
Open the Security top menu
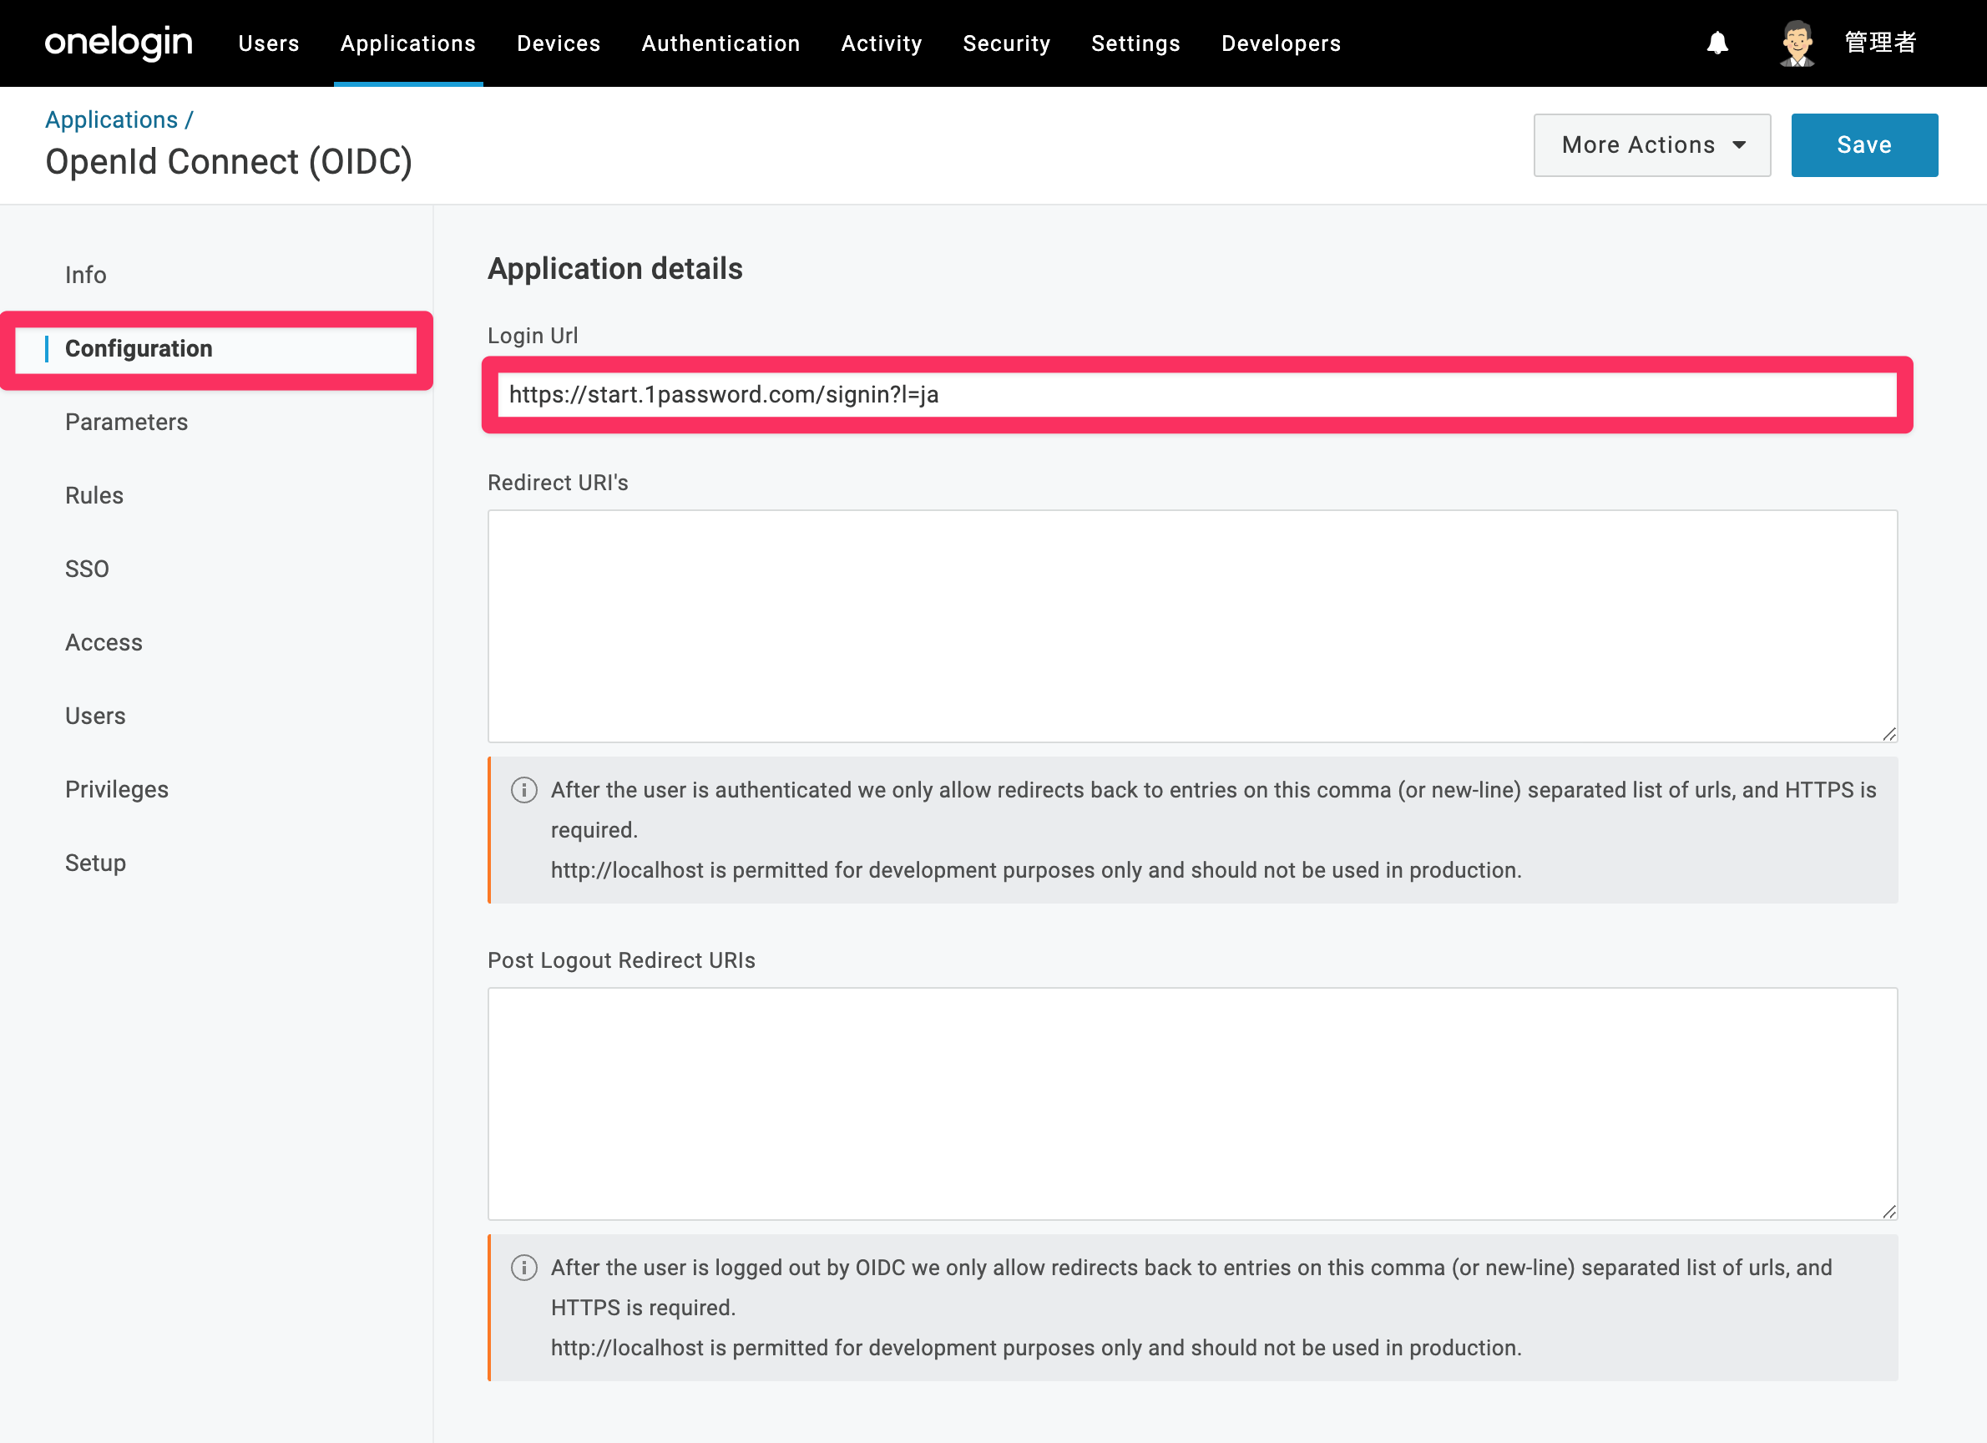(1007, 43)
